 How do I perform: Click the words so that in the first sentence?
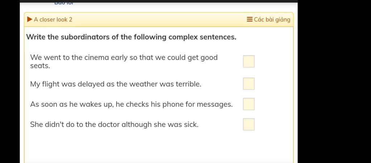142,57
